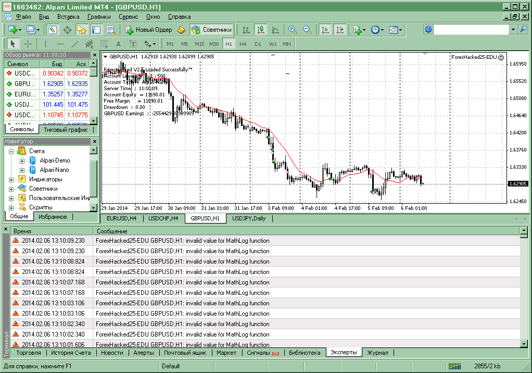Select the Fibonacci retracement drawing tool
Screen dimensions: 532x373
[104, 44]
